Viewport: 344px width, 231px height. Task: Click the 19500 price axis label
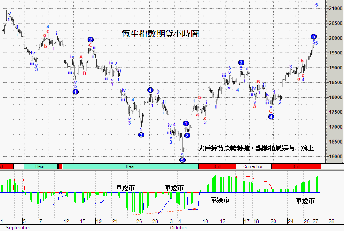click(336, 53)
